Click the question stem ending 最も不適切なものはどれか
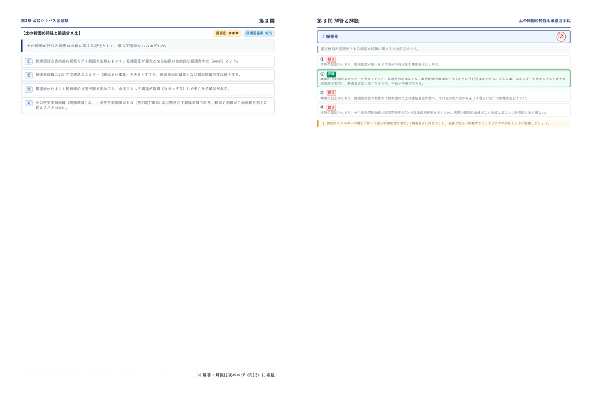Viewport: 592px width, 419px height. pyautogui.click(x=97, y=46)
